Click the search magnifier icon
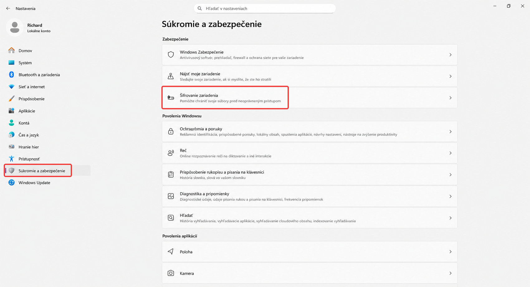 click(200, 8)
